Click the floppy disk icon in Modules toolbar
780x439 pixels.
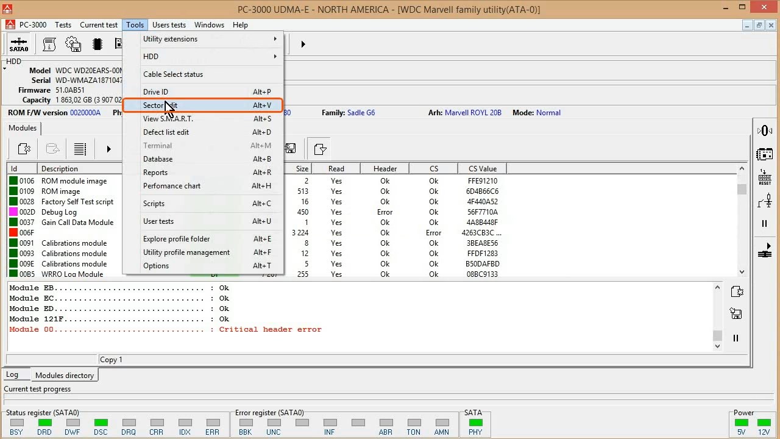coord(291,148)
